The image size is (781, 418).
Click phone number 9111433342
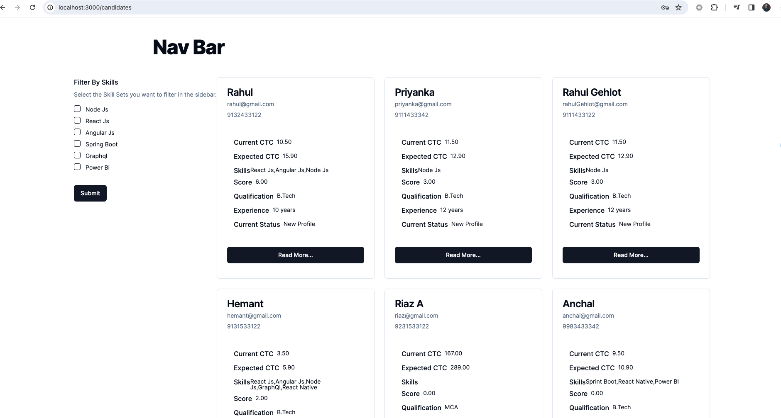click(x=411, y=115)
